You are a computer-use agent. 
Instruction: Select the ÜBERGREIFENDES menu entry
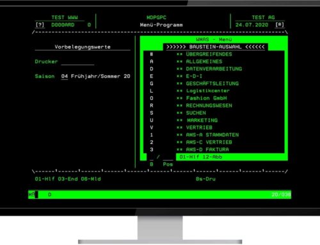[x=209, y=54]
